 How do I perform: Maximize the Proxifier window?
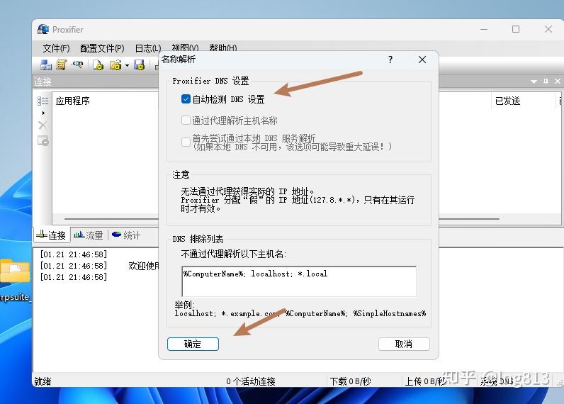(516, 29)
